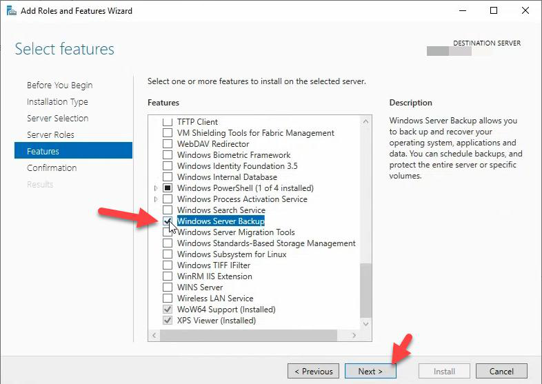Select the XPS Viewer (Installed) row

(217, 321)
